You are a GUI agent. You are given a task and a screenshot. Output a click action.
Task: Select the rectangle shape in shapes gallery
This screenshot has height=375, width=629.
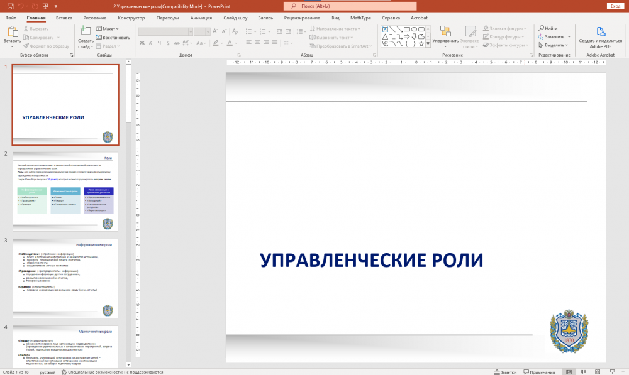407,29
